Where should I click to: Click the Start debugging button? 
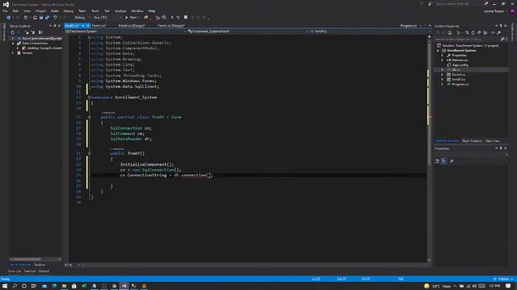click(131, 18)
